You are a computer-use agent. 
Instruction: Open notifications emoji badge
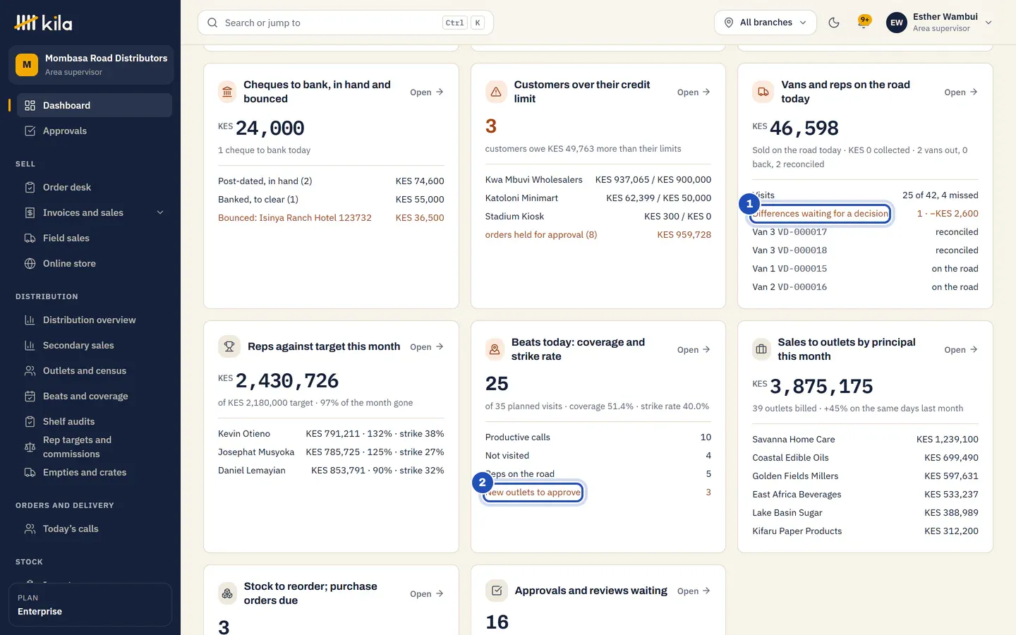point(864,22)
